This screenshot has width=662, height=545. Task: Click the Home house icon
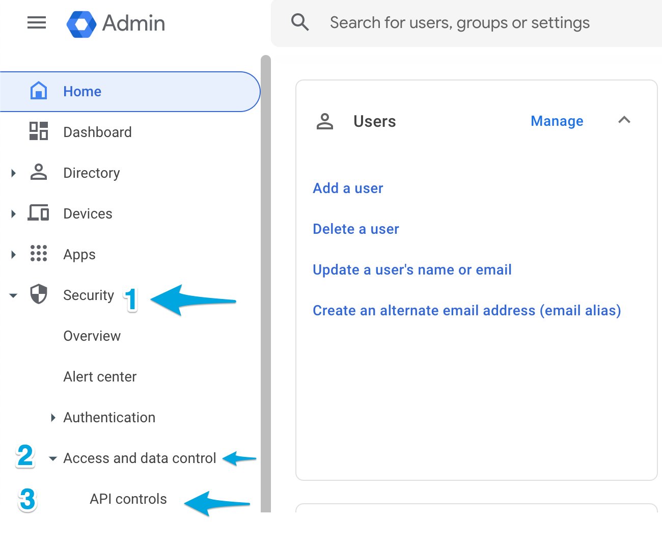click(x=39, y=91)
